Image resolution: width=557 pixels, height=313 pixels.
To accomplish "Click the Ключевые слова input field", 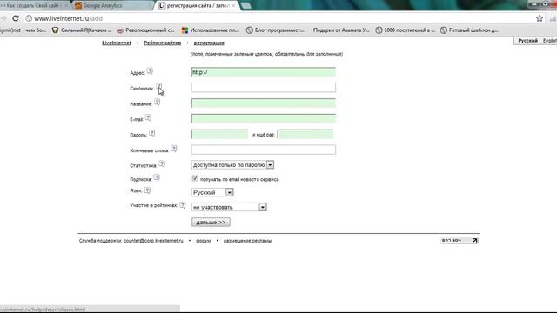I will (263, 150).
